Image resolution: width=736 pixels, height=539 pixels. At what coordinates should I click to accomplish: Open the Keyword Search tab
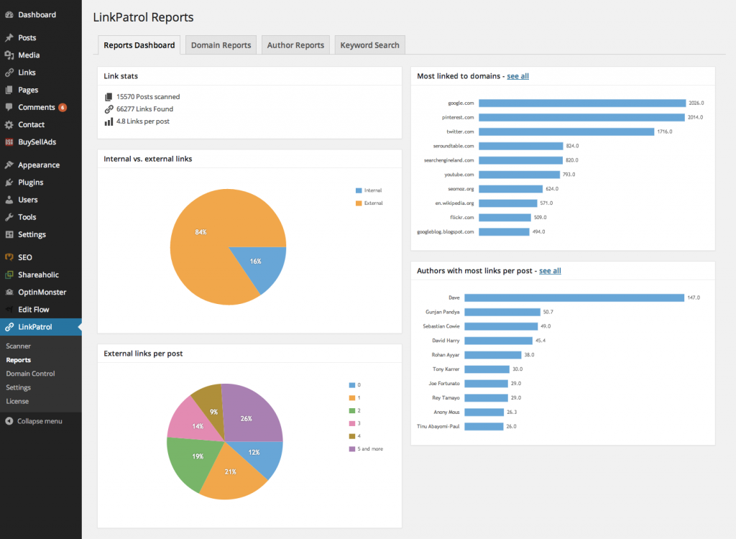pos(369,45)
